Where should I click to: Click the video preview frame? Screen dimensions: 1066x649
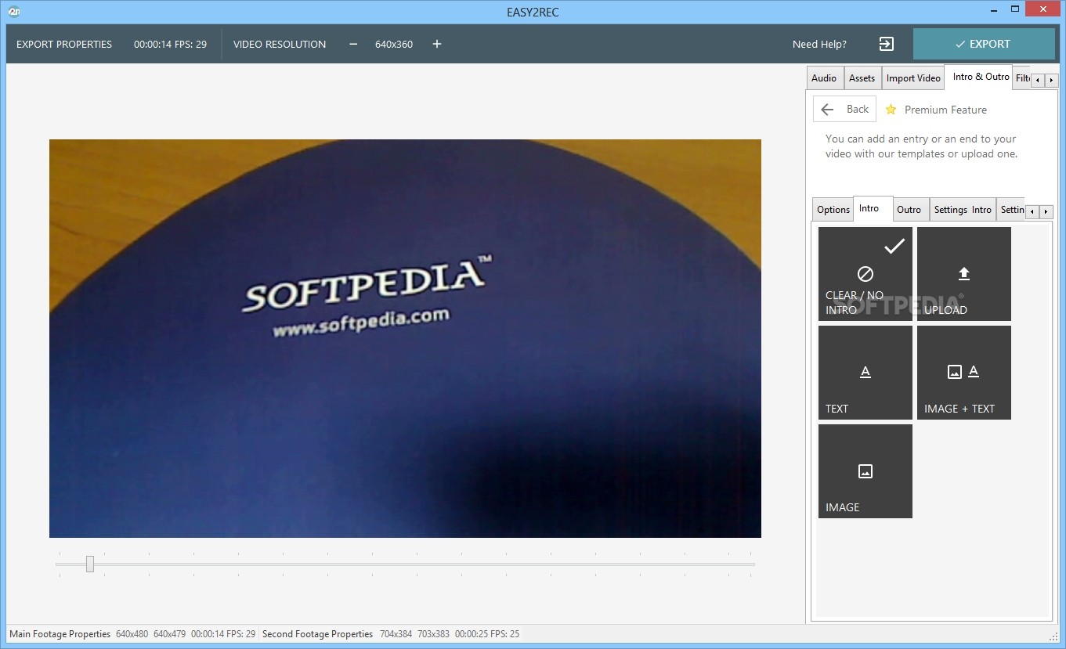point(405,338)
